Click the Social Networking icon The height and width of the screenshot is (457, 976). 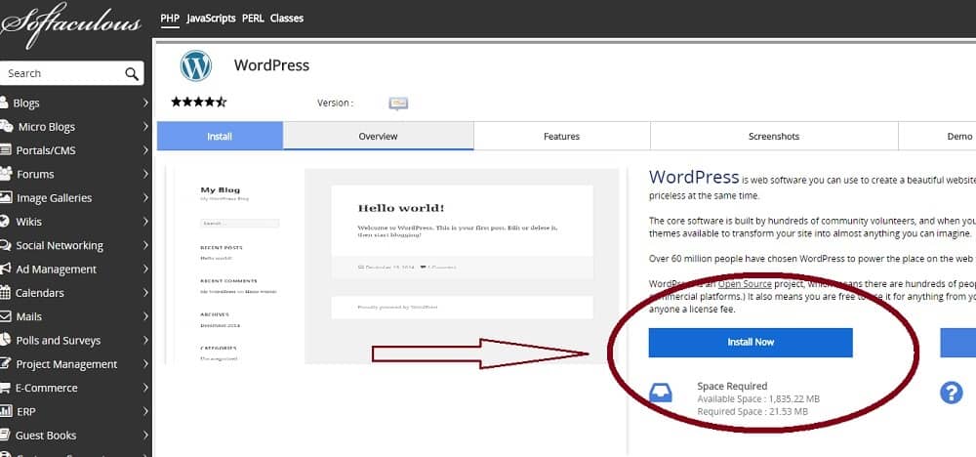6,245
